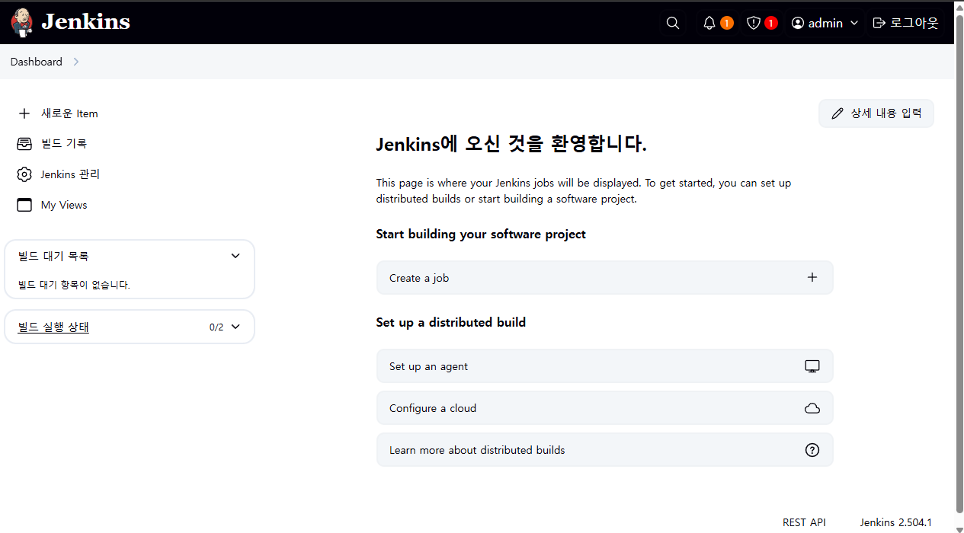Open security warnings shield icon
Image resolution: width=964 pixels, height=533 pixels.
tap(754, 23)
